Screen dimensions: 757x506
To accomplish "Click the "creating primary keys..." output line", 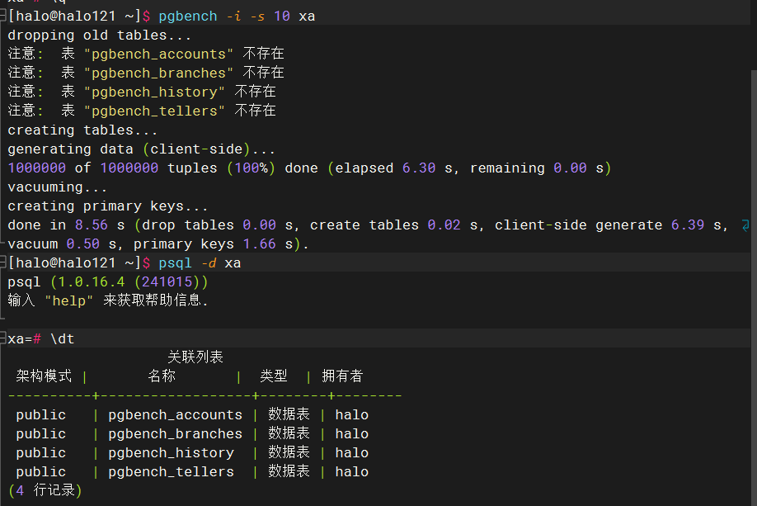I will click(107, 206).
